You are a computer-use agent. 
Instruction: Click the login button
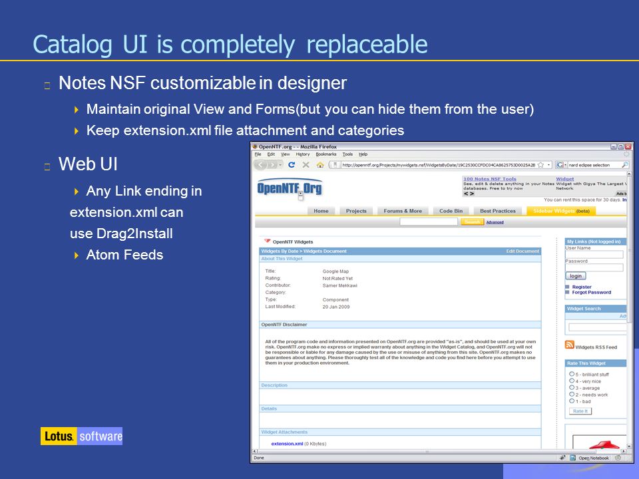tap(575, 276)
